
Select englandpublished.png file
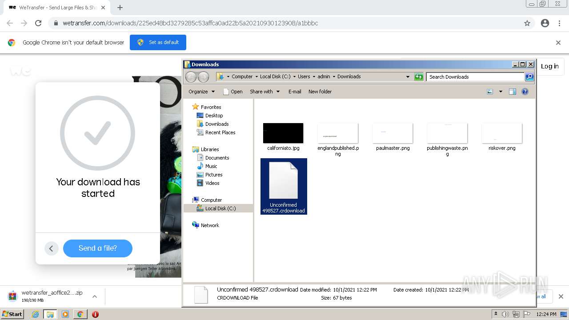338,139
